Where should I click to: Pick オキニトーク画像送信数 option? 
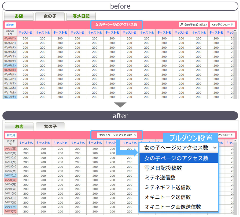click(x=173, y=207)
